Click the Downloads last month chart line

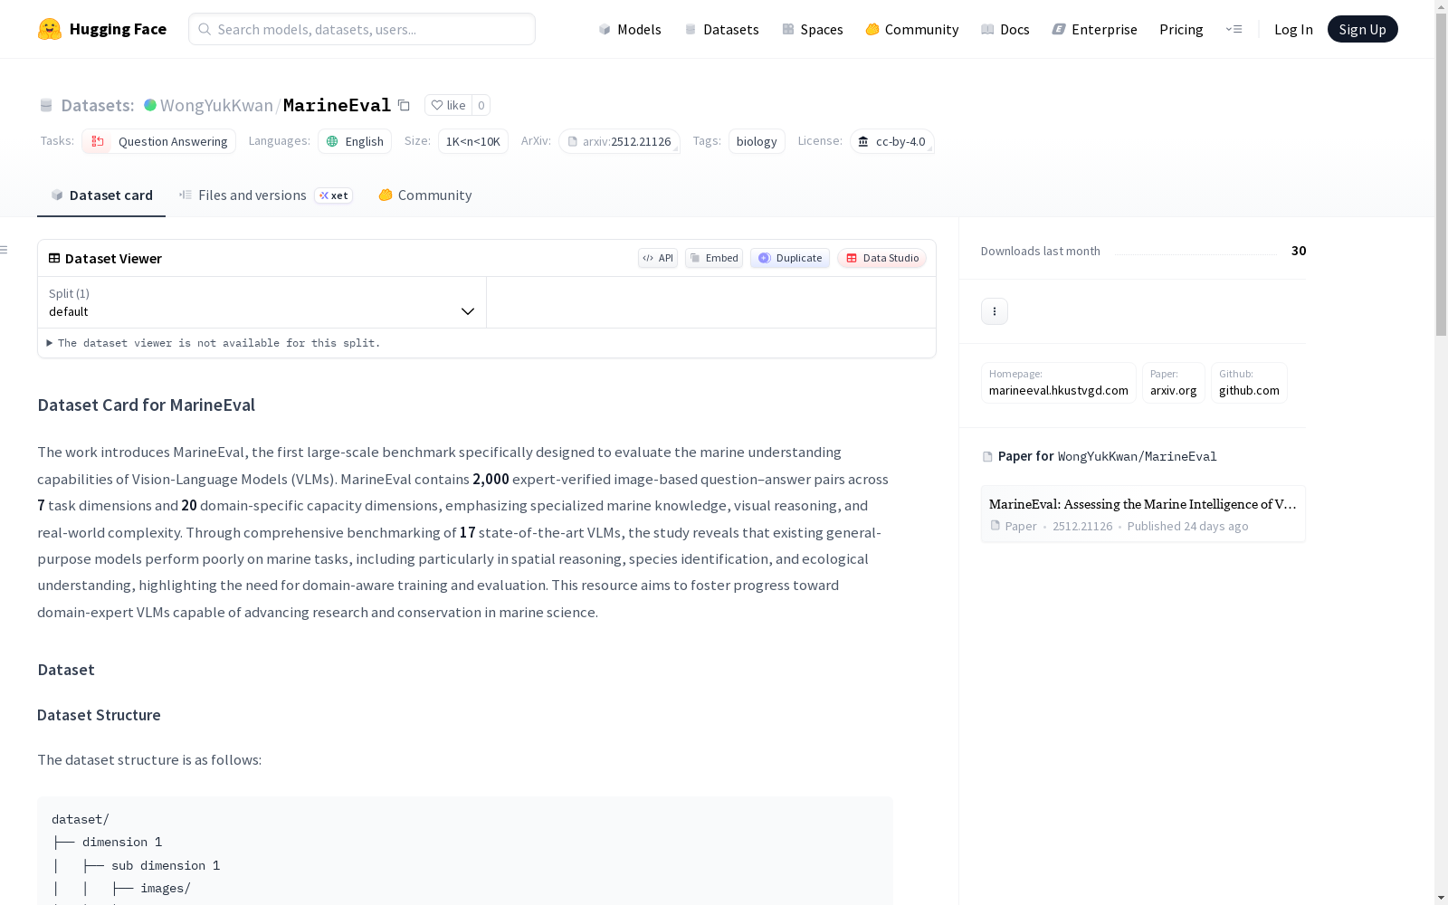[x=1196, y=254]
